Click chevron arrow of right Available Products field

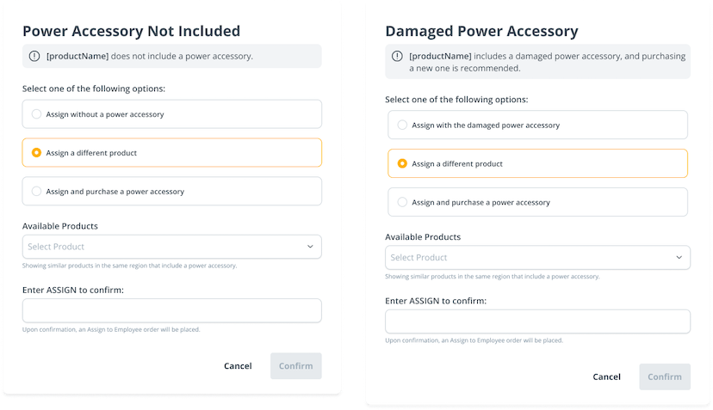pos(679,257)
